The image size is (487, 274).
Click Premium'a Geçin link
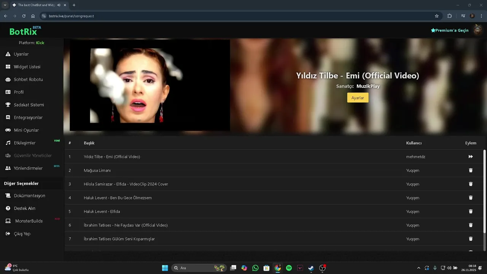click(x=450, y=30)
